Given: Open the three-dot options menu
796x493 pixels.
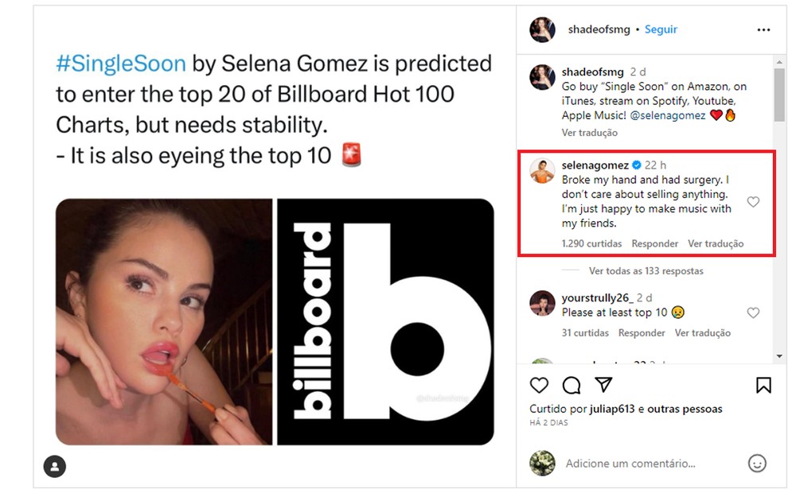Looking at the screenshot, I should [763, 29].
